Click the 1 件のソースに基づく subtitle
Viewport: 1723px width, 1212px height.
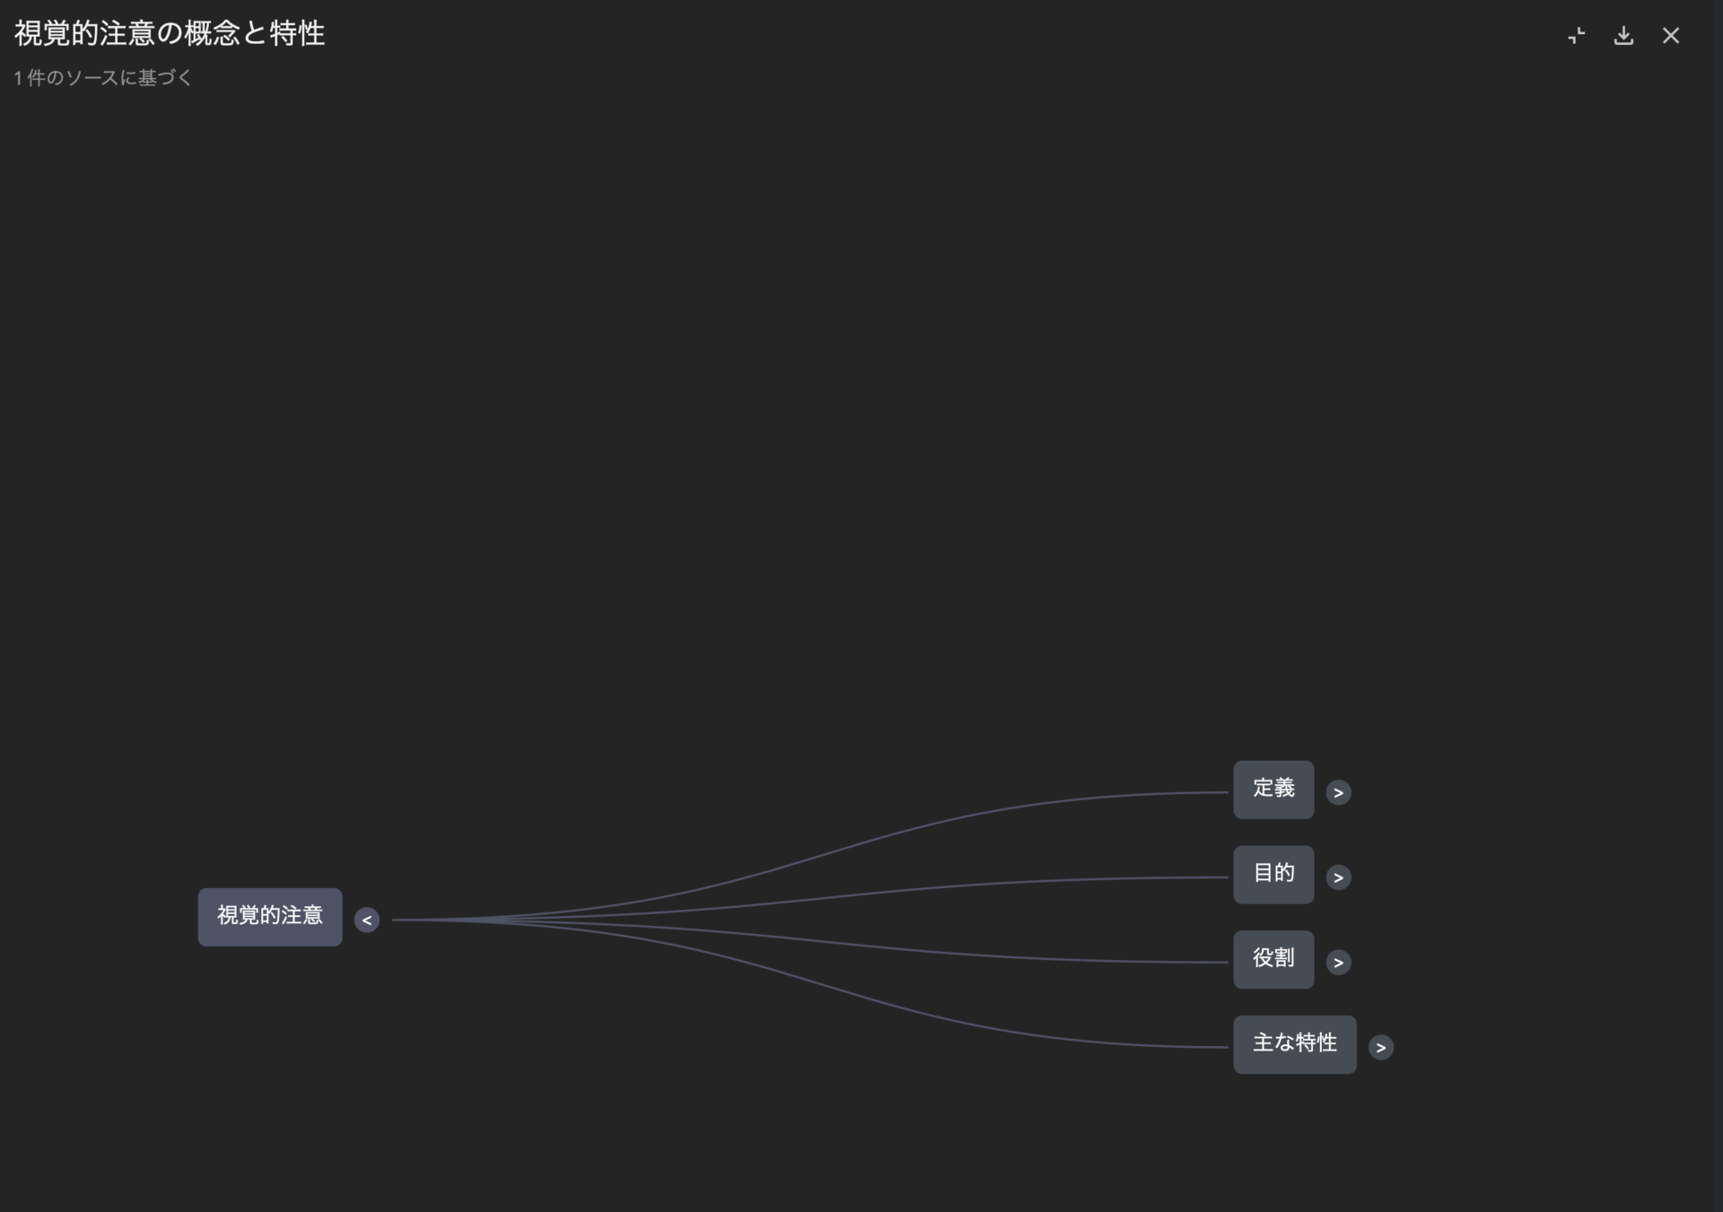pyautogui.click(x=103, y=78)
